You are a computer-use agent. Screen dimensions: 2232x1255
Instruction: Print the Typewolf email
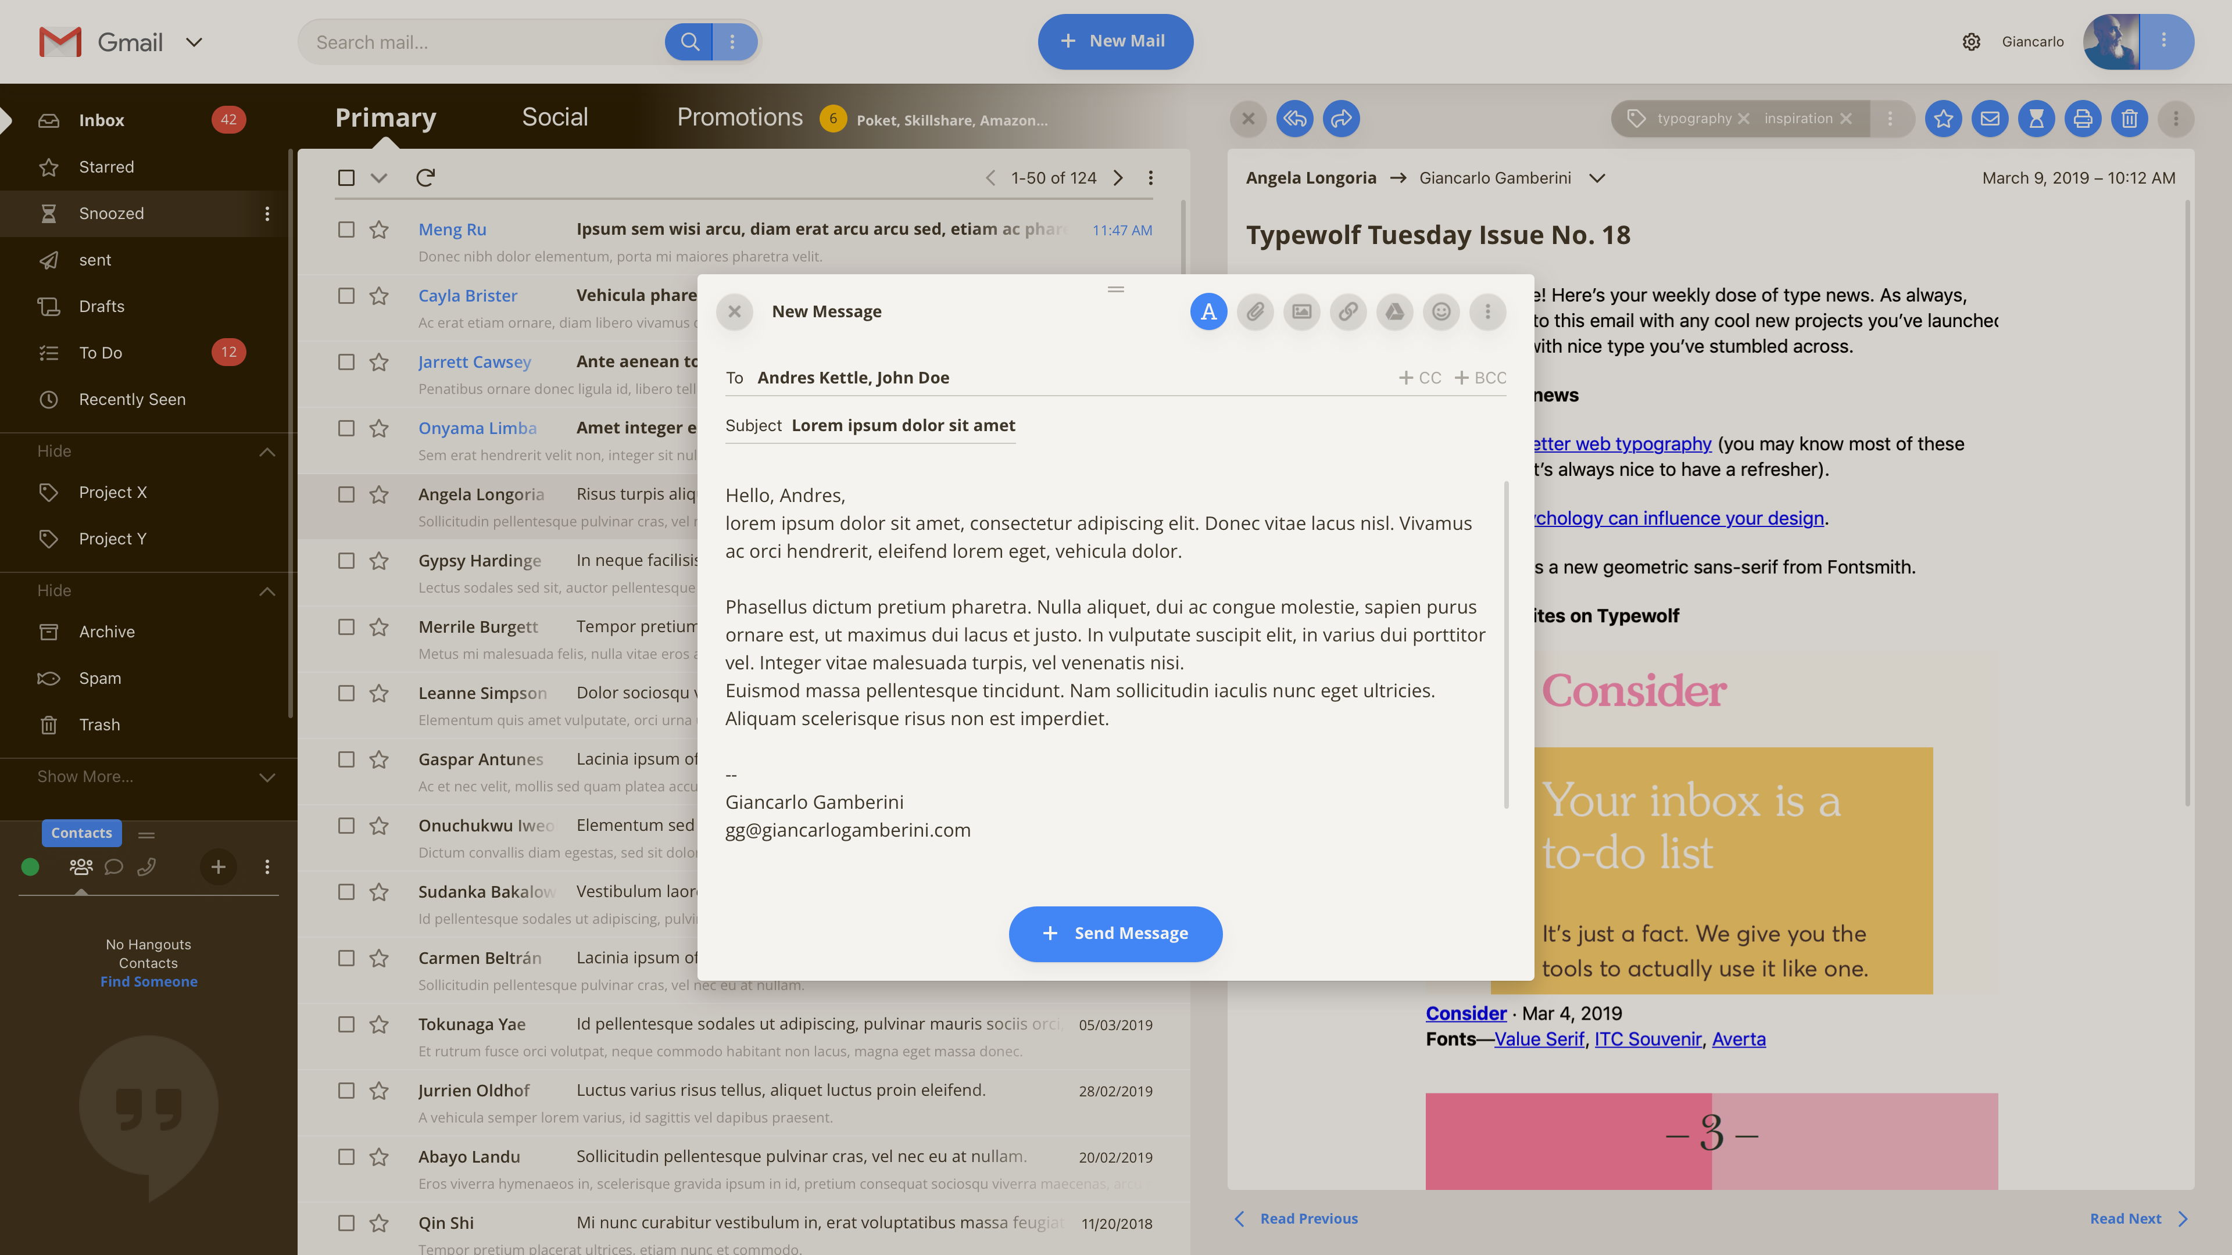point(2082,119)
